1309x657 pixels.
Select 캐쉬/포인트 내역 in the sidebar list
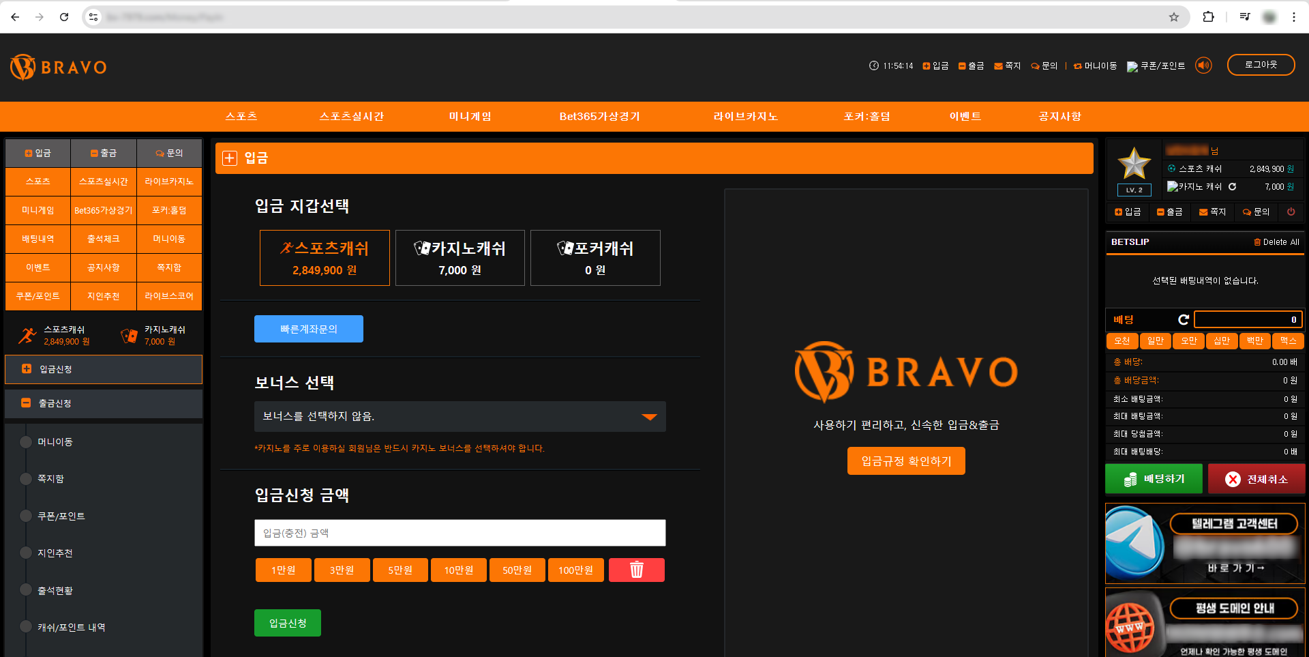[x=72, y=628]
